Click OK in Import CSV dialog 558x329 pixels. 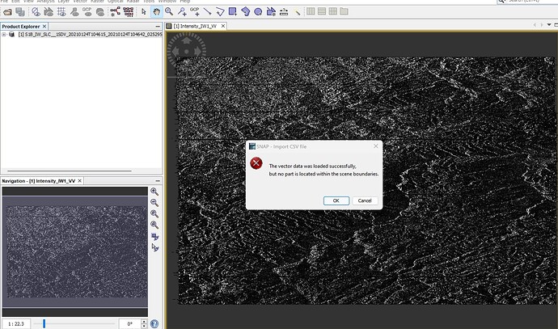[336, 200]
